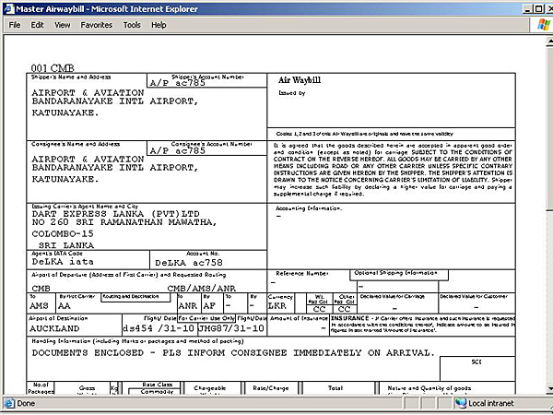Image resolution: width=553 pixels, height=415 pixels.
Task: Click the 'COLOMBO-15' line
Action: click(x=63, y=234)
